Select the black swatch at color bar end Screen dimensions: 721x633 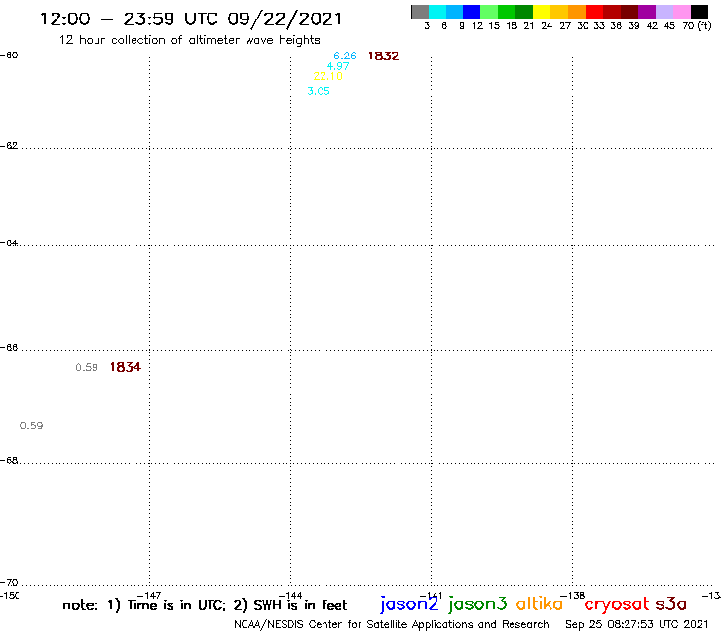(699, 13)
